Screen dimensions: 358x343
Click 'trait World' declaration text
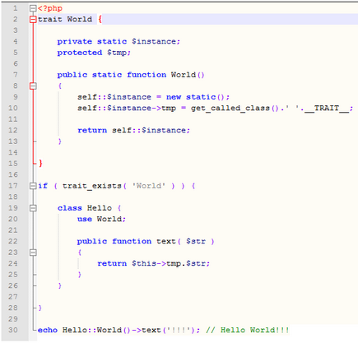pyautogui.click(x=65, y=19)
